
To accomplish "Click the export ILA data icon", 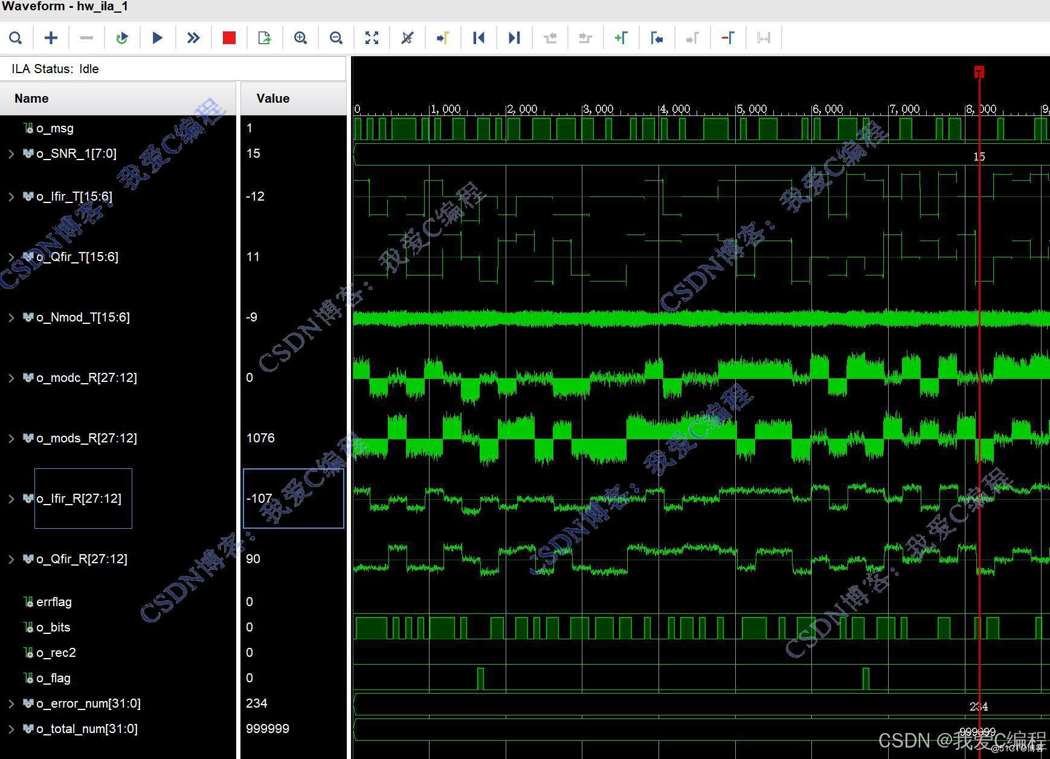I will (x=265, y=38).
